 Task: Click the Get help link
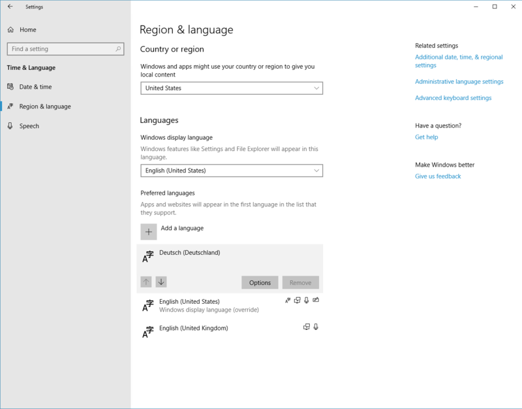[426, 137]
